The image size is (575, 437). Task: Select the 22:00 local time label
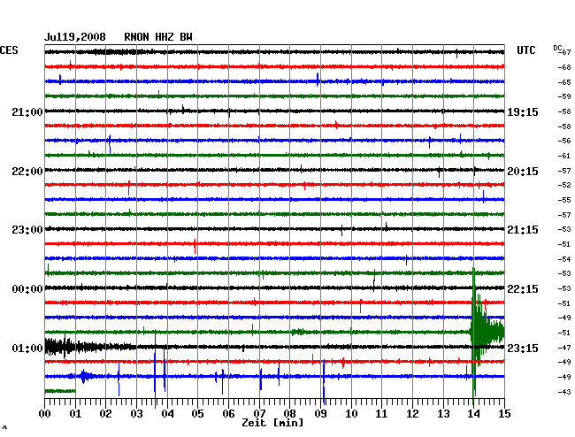(27, 172)
